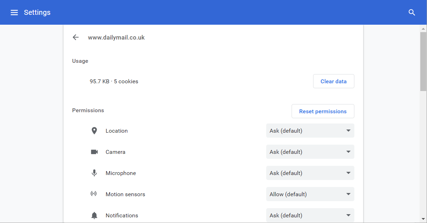Screen dimensions: 427x223
Task: Click the scrollbar up arrow
Action: click(x=423, y=28)
